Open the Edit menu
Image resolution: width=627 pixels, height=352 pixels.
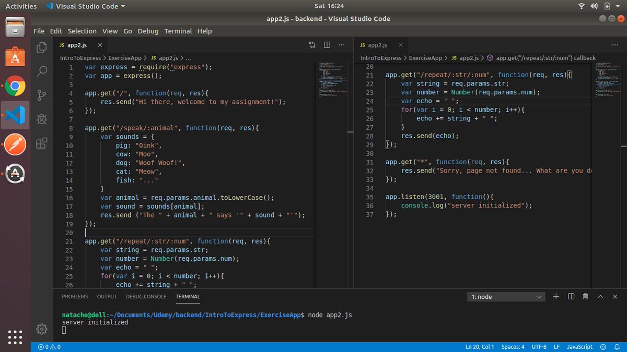[x=56, y=31]
